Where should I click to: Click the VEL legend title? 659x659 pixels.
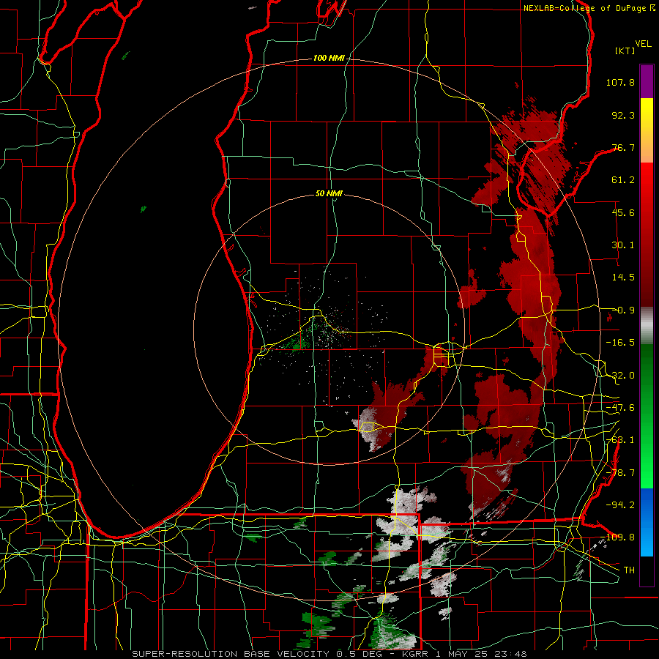click(x=643, y=44)
